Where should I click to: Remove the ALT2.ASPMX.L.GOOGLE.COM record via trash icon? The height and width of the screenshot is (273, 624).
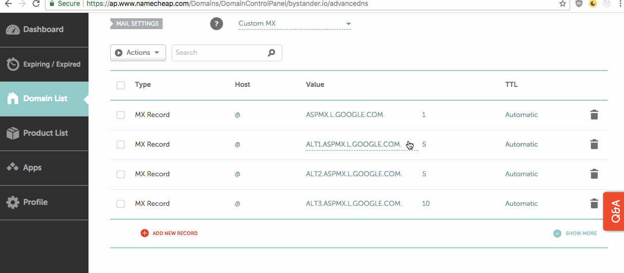pyautogui.click(x=594, y=174)
